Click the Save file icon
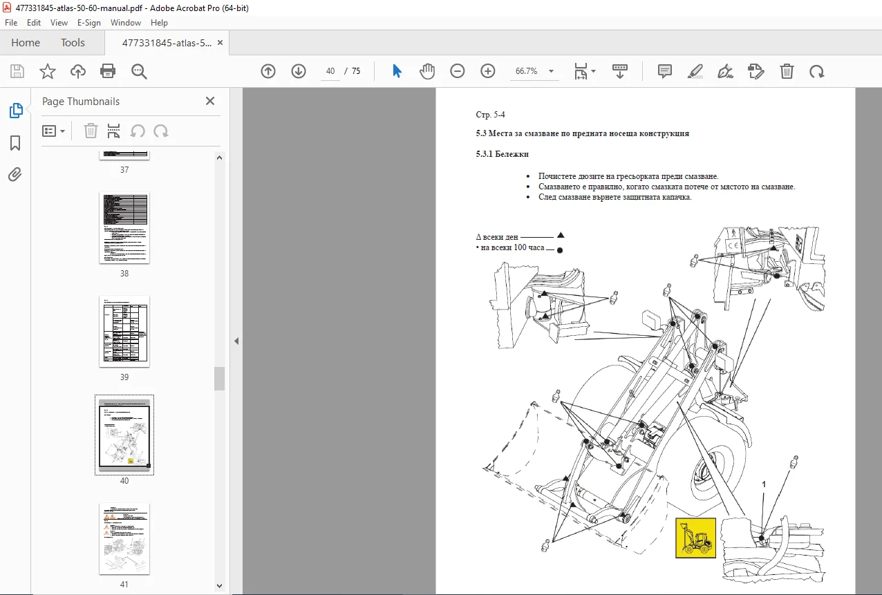The width and height of the screenshot is (882, 595). (x=17, y=71)
